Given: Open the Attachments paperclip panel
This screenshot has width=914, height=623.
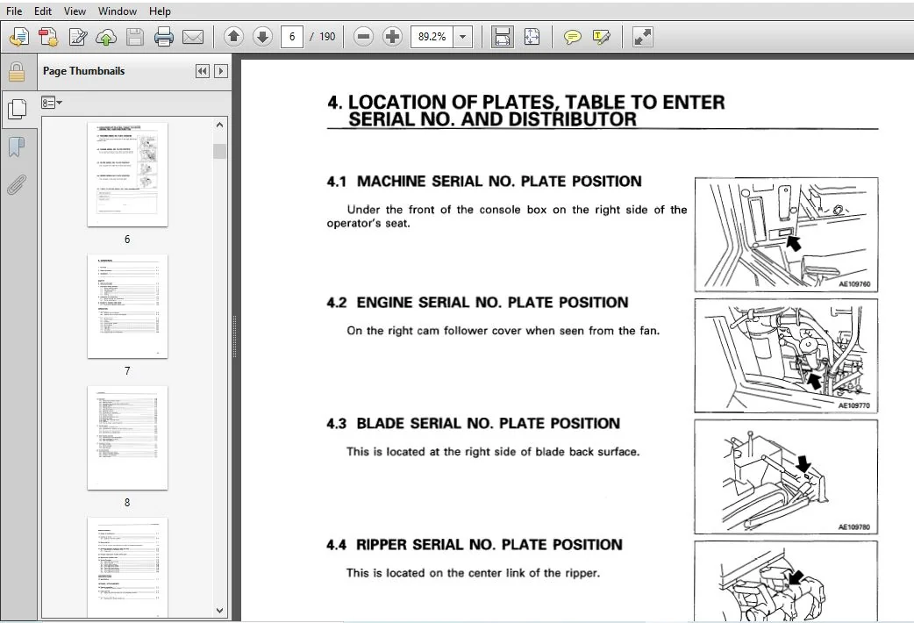Looking at the screenshot, I should pyautogui.click(x=17, y=184).
